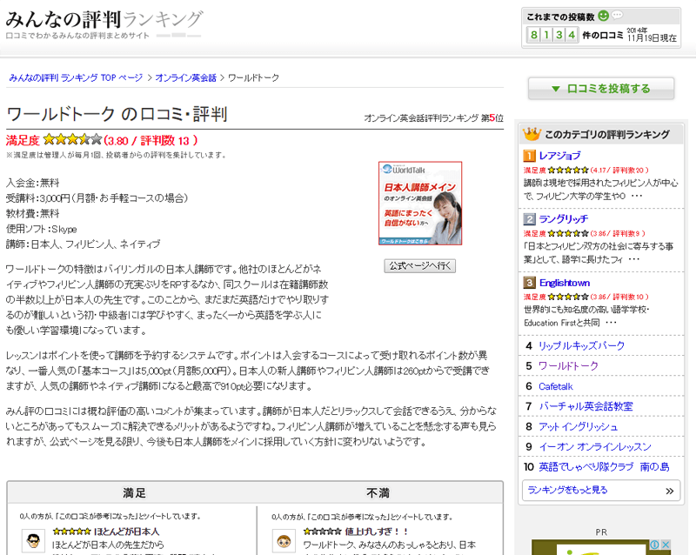Open リップルキッズパーク ranking link

581,345
